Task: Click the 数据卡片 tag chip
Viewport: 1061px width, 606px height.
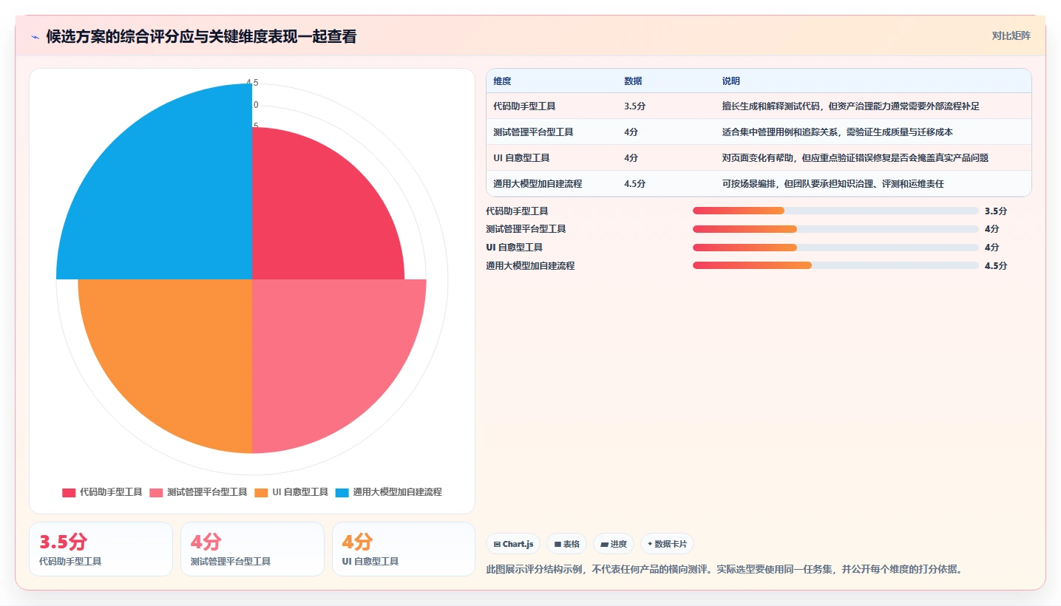Action: pyautogui.click(x=667, y=544)
